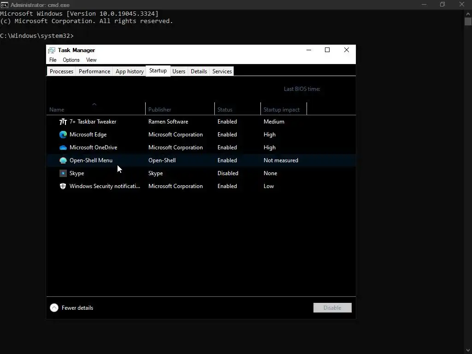This screenshot has width=472, height=354.
Task: Sort by Name column header
Action: click(96, 109)
